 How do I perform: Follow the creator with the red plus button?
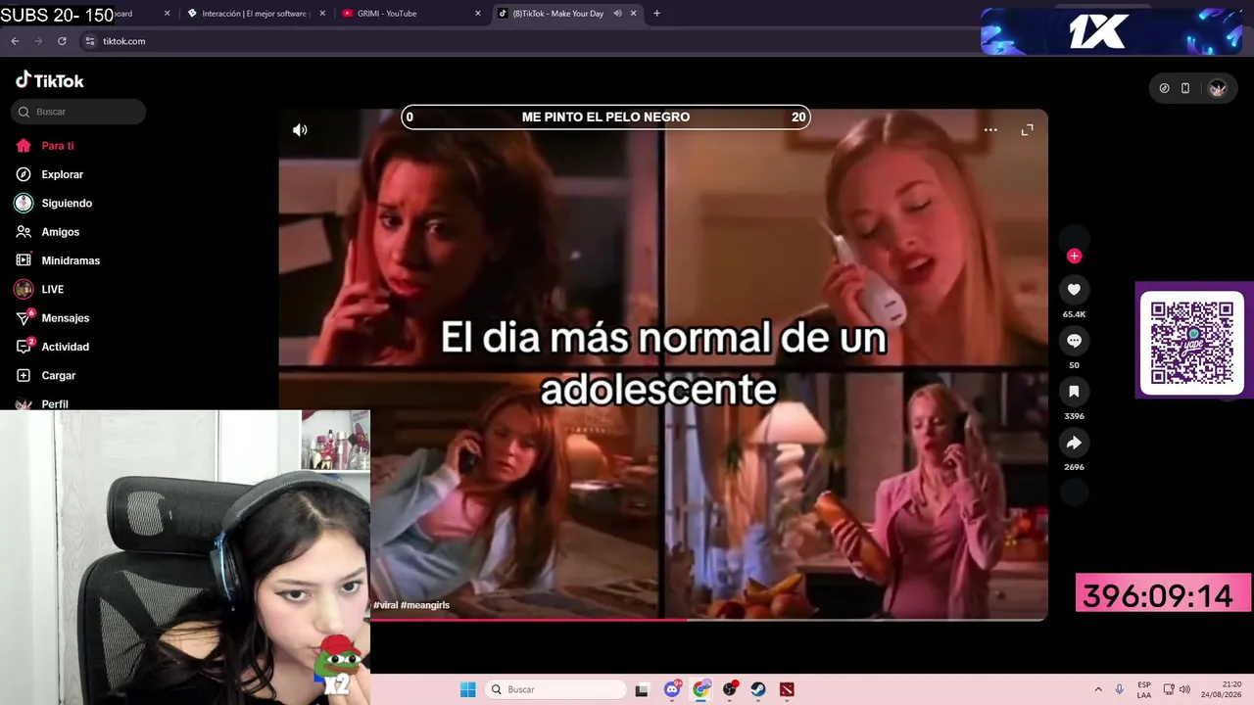pos(1074,256)
